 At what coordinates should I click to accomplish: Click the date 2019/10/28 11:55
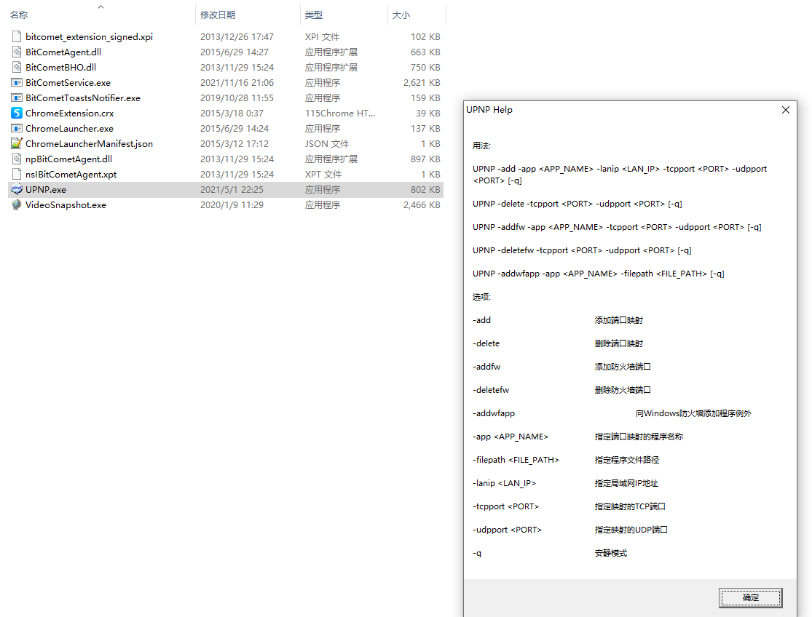[237, 97]
